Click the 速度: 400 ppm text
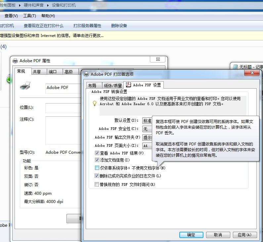Screen dimensions: 263x242 click(x=38, y=193)
